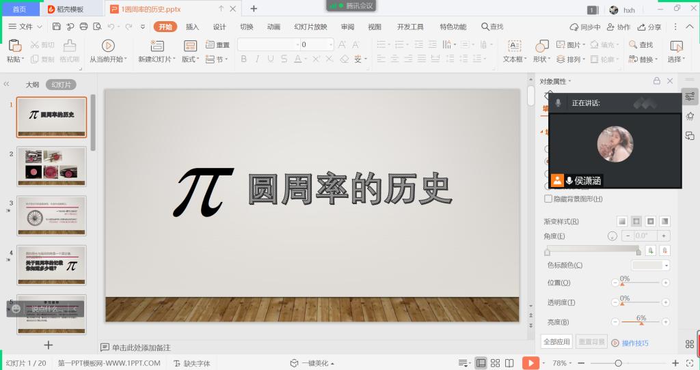Click the print icon in quick access toolbar

pos(83,27)
